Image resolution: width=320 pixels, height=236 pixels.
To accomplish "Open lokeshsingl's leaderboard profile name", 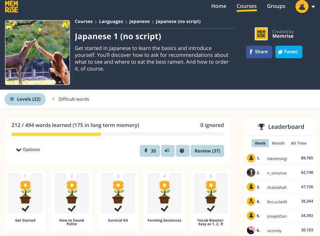I will point(277,159).
